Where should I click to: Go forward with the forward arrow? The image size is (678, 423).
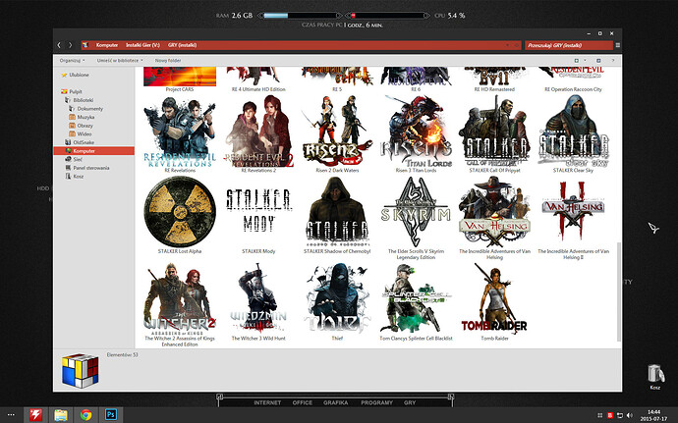point(71,45)
